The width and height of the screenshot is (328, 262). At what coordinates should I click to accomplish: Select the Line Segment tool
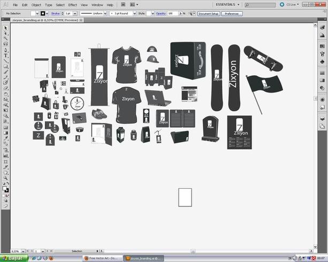click(6, 61)
